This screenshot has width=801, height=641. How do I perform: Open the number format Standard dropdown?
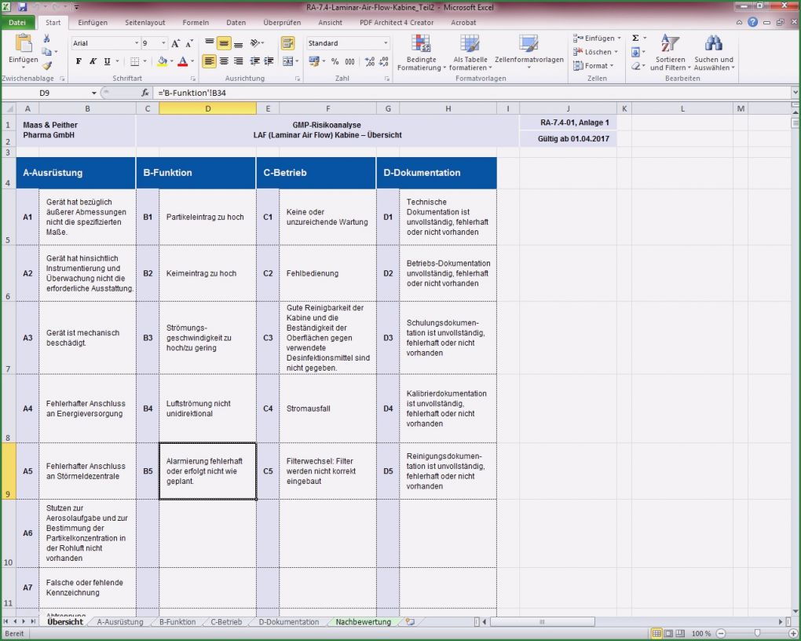click(385, 42)
